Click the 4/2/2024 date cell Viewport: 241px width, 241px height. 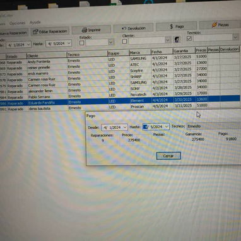pyautogui.click(x=162, y=88)
